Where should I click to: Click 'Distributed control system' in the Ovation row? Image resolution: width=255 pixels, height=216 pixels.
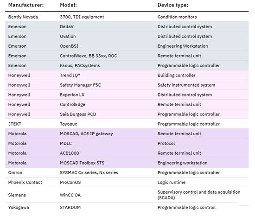(185, 37)
